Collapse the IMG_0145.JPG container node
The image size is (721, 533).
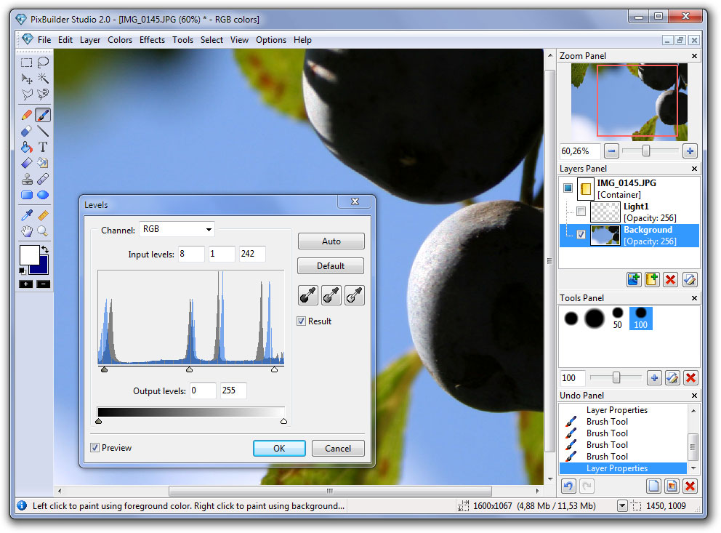pyautogui.click(x=568, y=188)
